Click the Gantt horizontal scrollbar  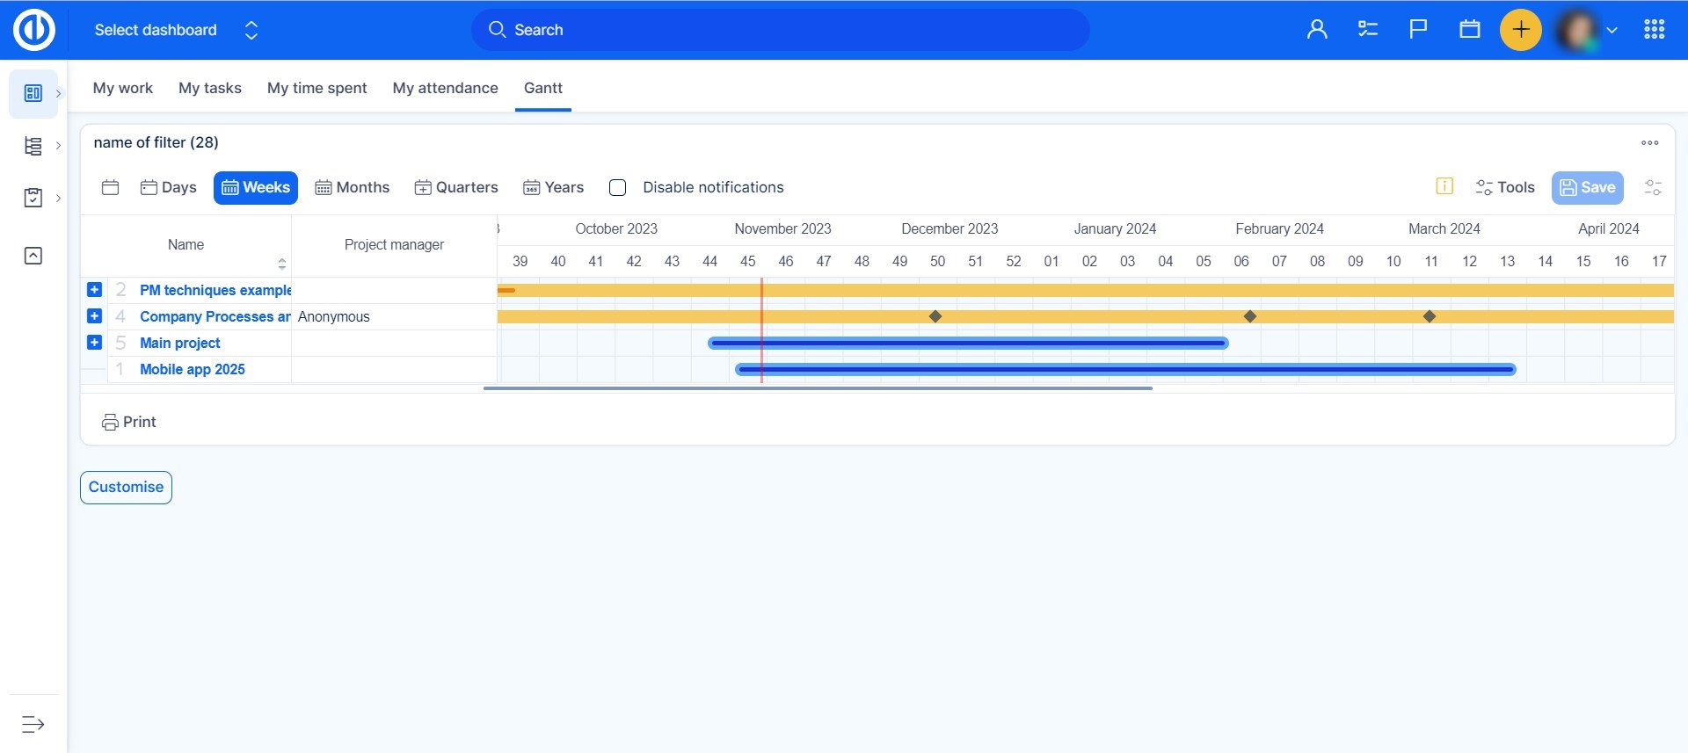coord(818,387)
